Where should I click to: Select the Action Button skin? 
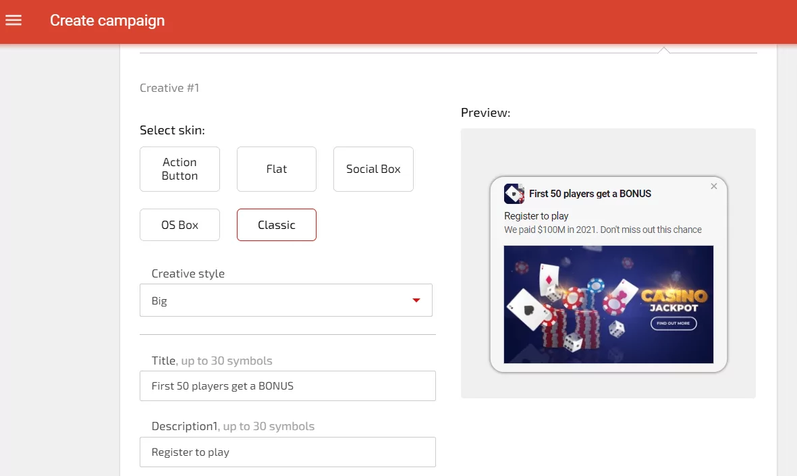point(180,169)
